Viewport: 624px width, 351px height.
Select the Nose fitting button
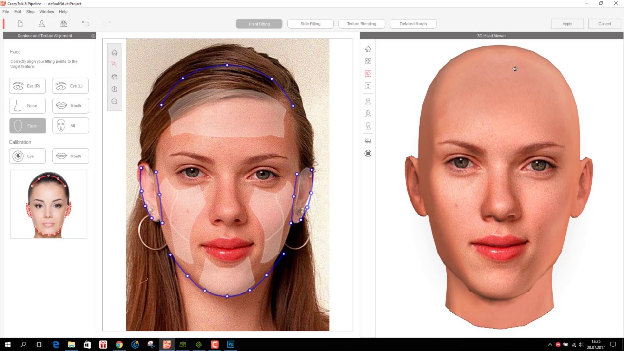coord(27,105)
